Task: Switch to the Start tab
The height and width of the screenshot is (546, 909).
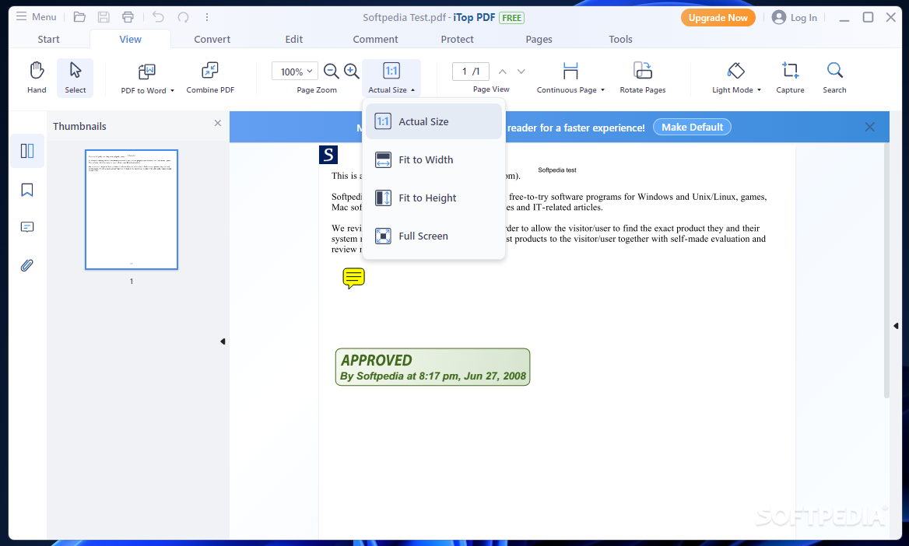Action: [49, 39]
